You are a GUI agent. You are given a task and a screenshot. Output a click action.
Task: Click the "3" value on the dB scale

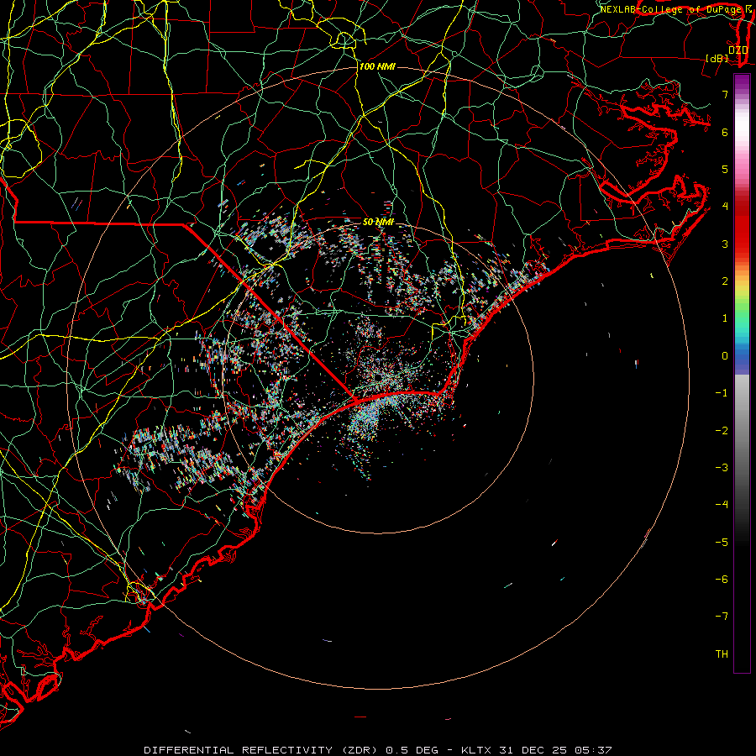[x=725, y=244]
